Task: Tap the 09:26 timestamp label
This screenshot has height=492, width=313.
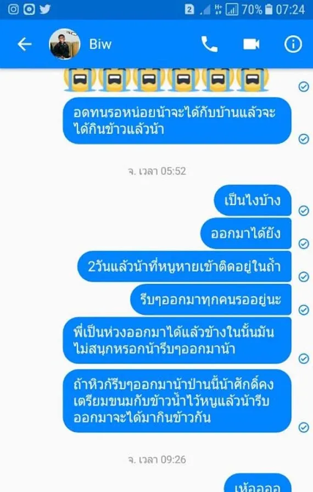Action: 157,460
